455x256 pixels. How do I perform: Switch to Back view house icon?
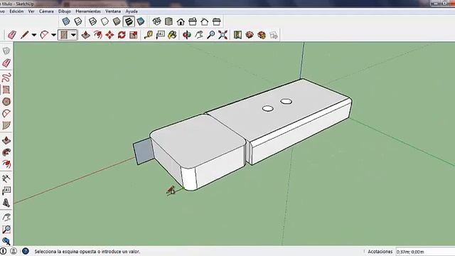click(x=205, y=21)
